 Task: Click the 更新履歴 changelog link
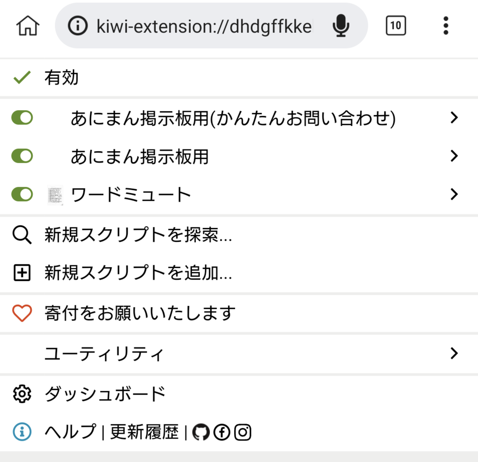[144, 432]
